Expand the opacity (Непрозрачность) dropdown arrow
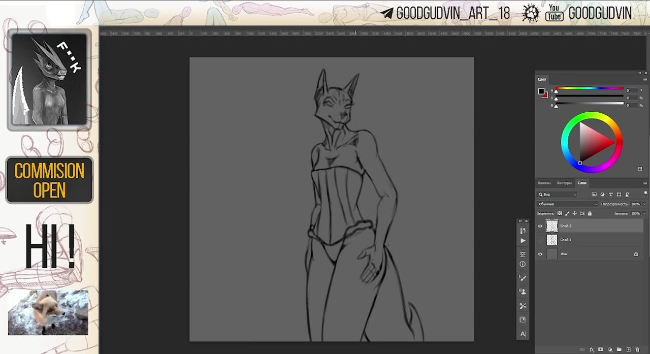650x354 pixels. coord(644,204)
